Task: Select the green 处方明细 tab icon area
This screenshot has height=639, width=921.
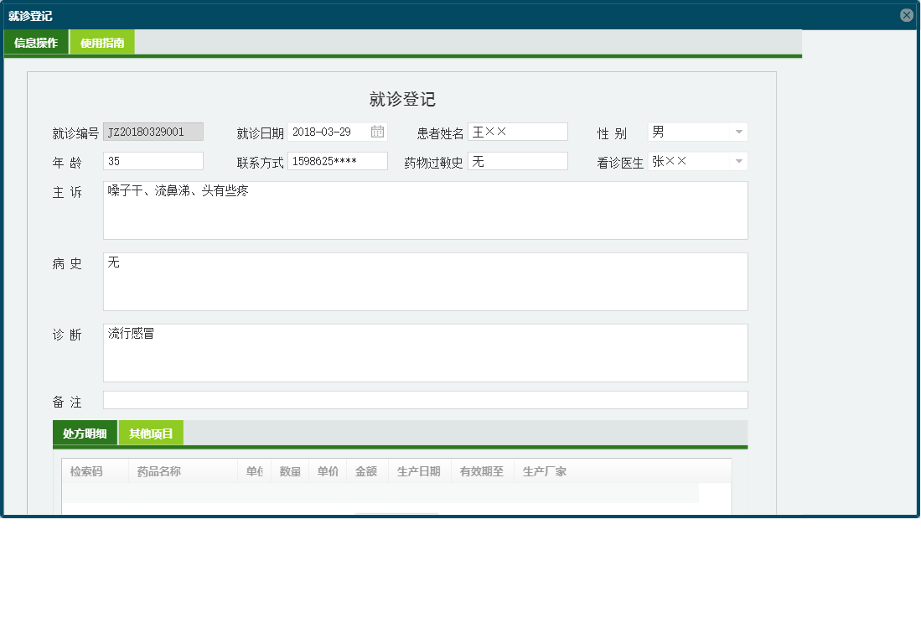Action: click(85, 433)
